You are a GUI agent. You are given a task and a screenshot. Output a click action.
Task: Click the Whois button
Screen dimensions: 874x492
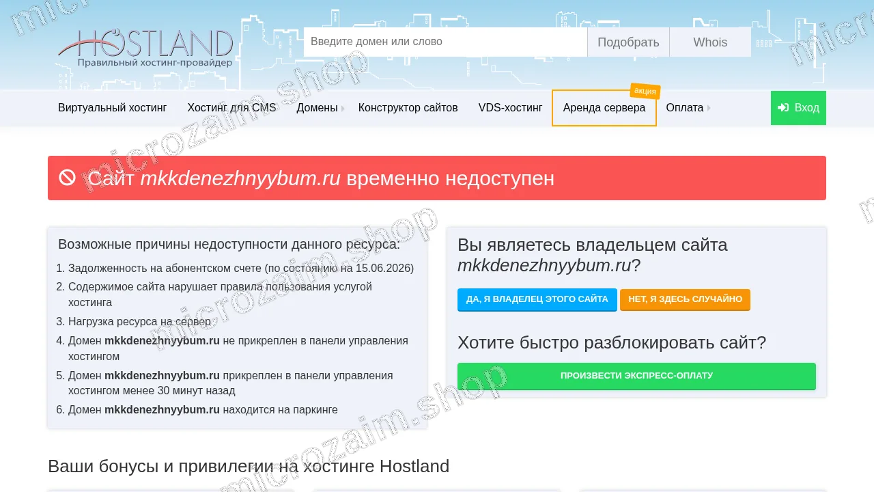point(710,42)
